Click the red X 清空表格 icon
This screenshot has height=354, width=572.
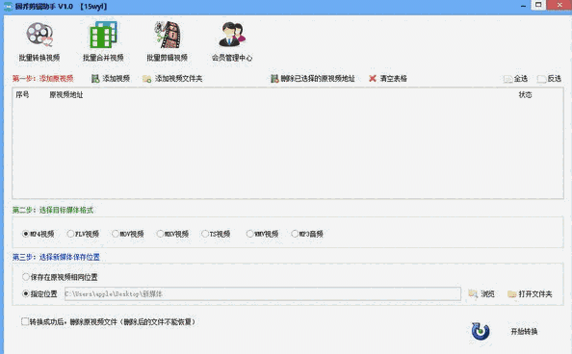coord(373,78)
